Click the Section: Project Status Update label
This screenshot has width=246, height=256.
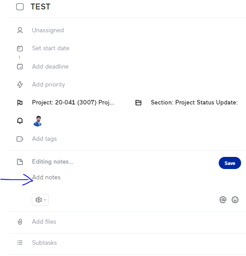[194, 103]
